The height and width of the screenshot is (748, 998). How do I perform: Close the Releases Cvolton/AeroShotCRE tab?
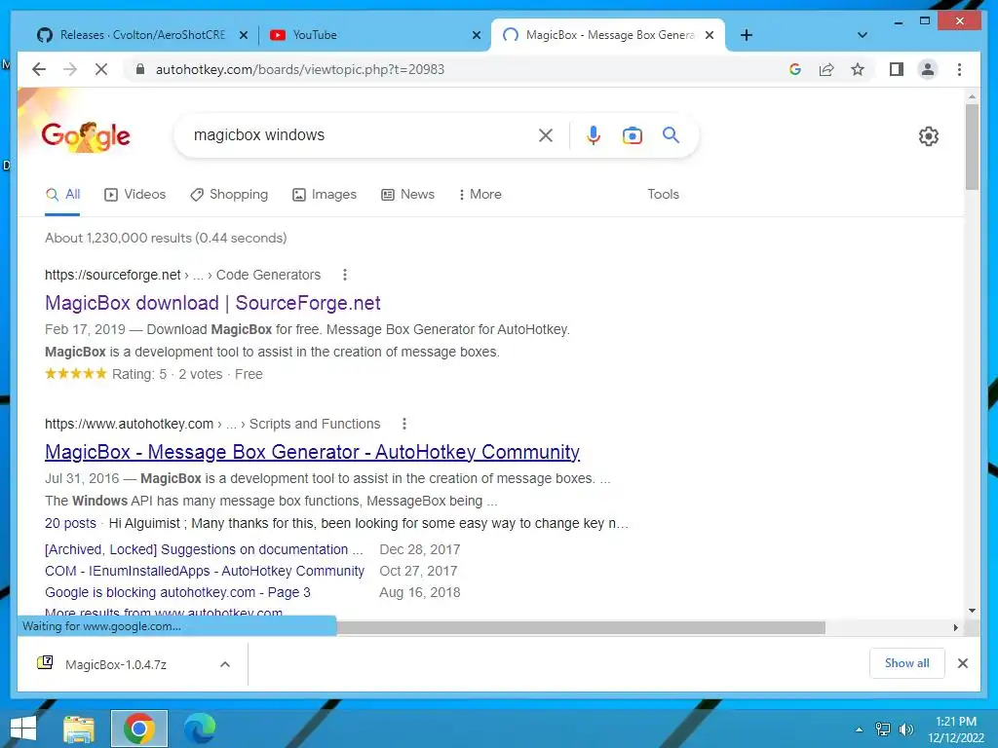[x=243, y=35]
